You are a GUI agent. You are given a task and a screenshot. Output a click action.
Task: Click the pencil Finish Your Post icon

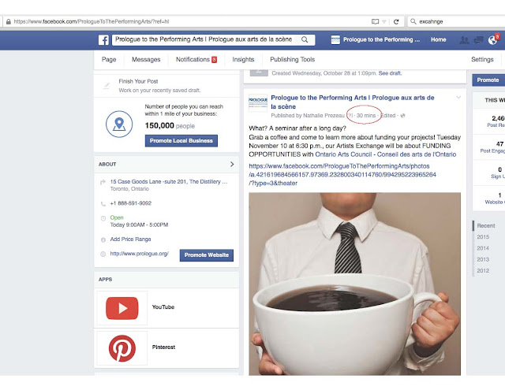[106, 86]
